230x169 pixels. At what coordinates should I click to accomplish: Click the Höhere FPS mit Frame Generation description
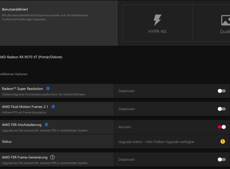(x=24, y=112)
